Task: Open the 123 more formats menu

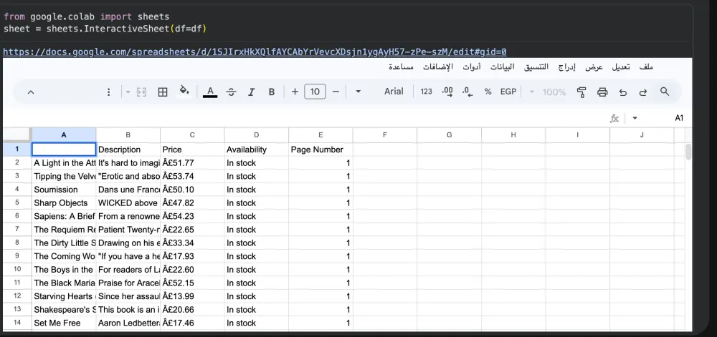Action: (x=426, y=92)
